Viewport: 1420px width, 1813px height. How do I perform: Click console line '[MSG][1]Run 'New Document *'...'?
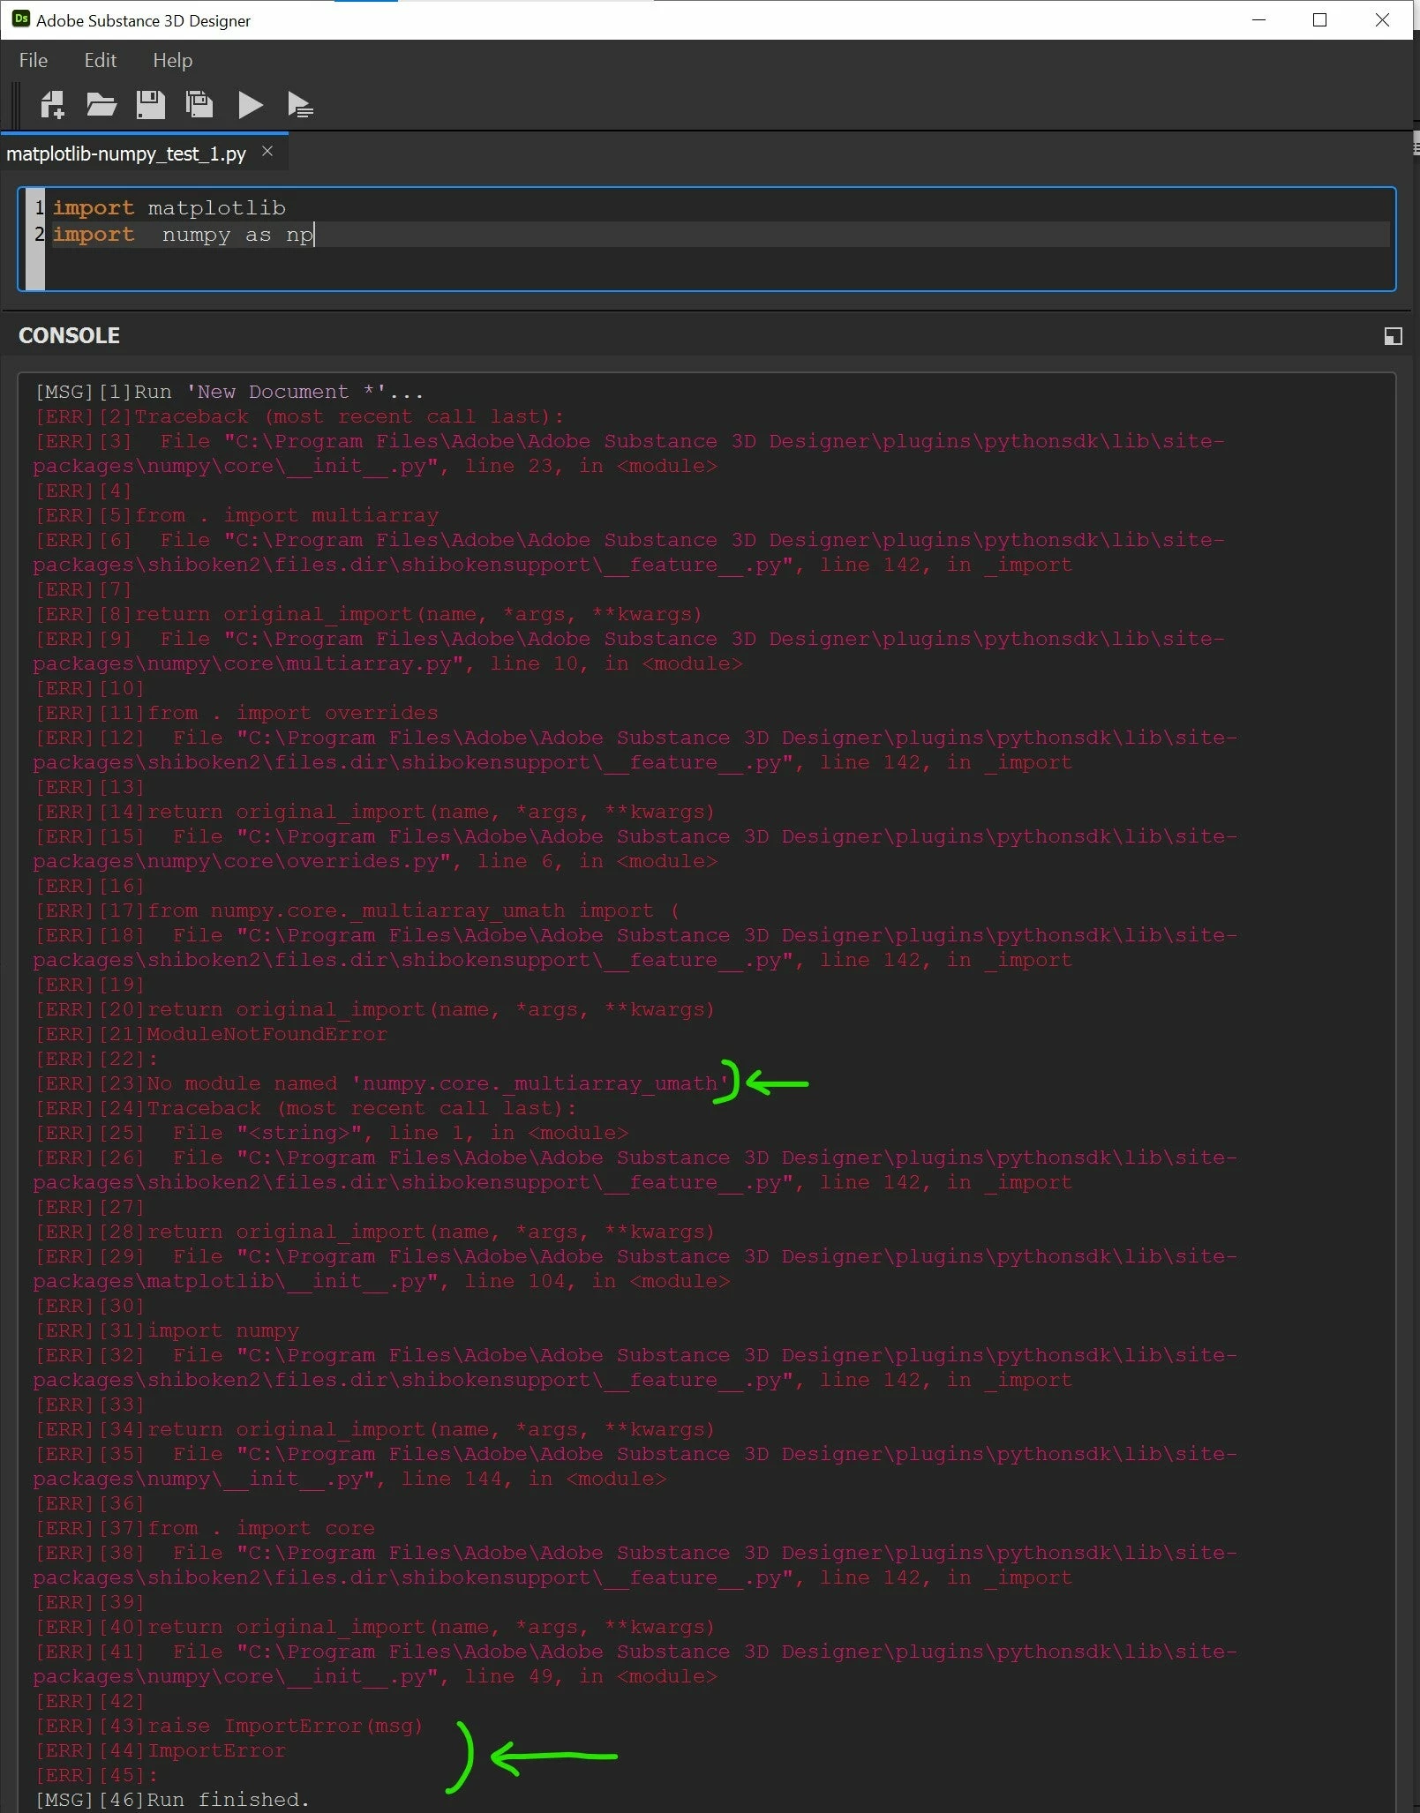(229, 392)
